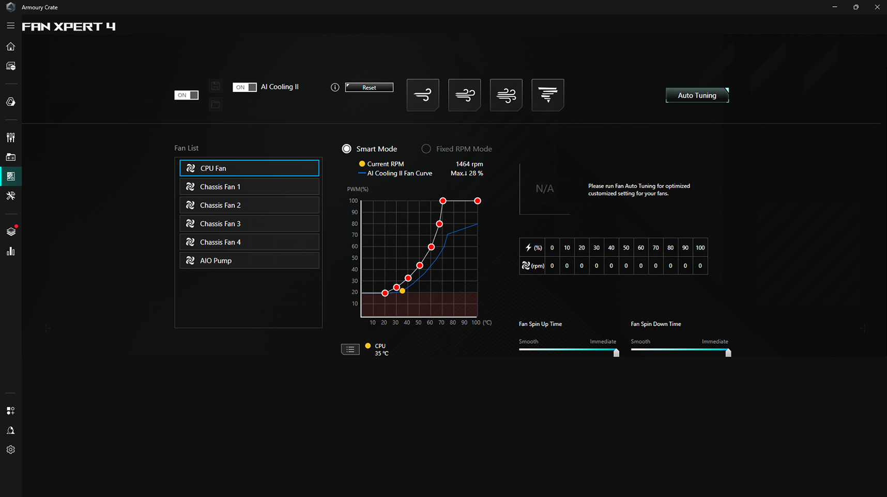Click the fan curve point at 80% PWM
Viewport: 887px width, 497px height.
tap(439, 224)
